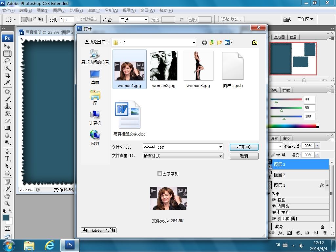Select the Eyedropper tool
This screenshot has height=252, width=336.
7,189
